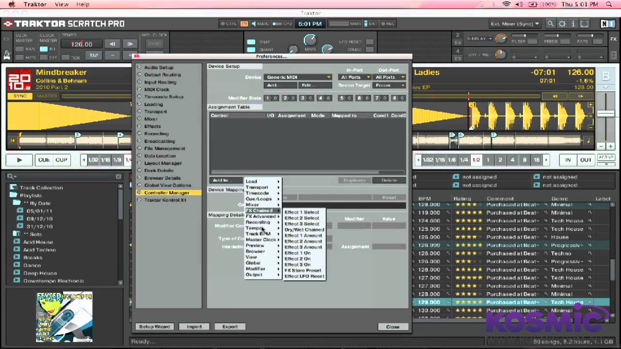Click the Setup Wizard button
The height and width of the screenshot is (349, 621).
pyautogui.click(x=155, y=327)
